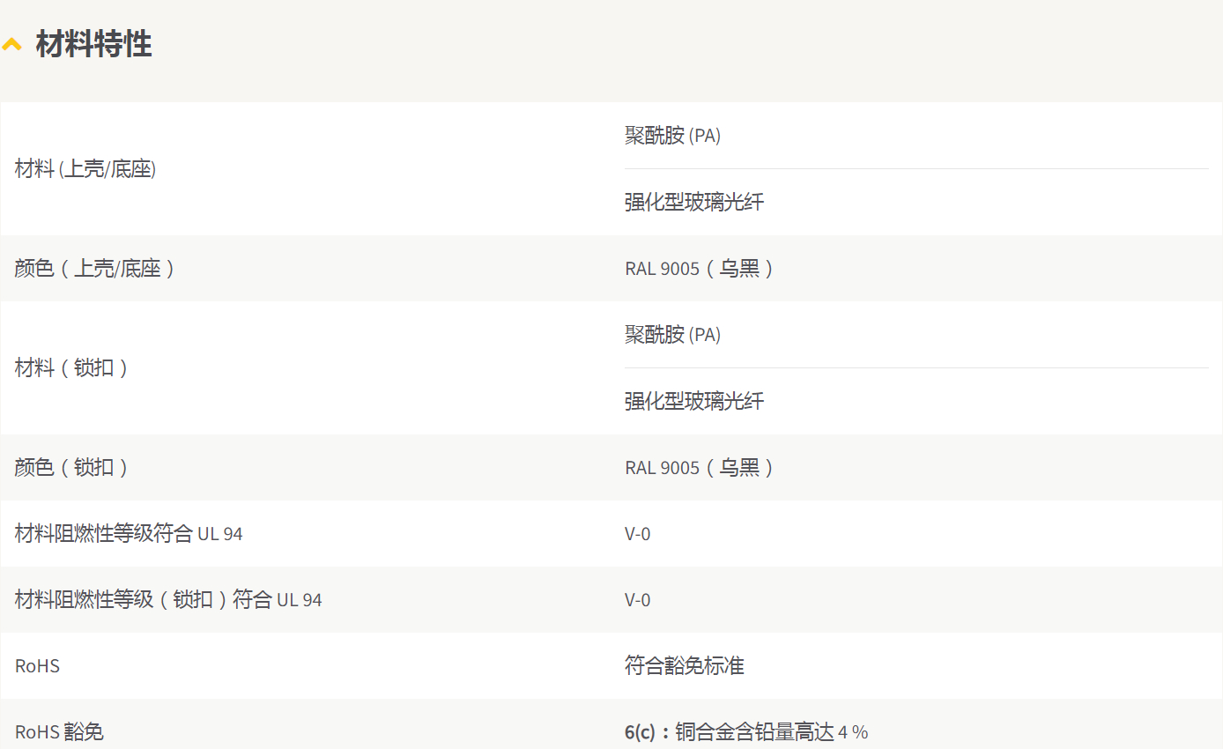Select the RoHS row label
The height and width of the screenshot is (749, 1223).
click(x=38, y=666)
